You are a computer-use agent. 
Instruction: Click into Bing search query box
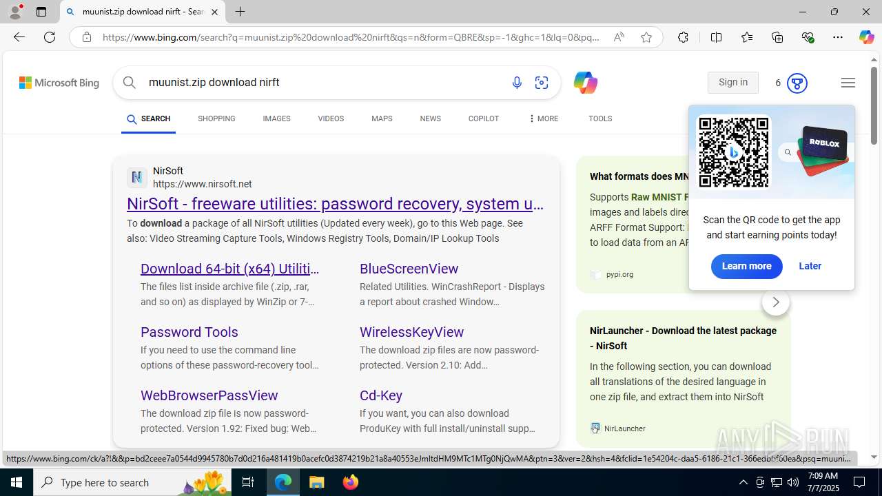(324, 83)
